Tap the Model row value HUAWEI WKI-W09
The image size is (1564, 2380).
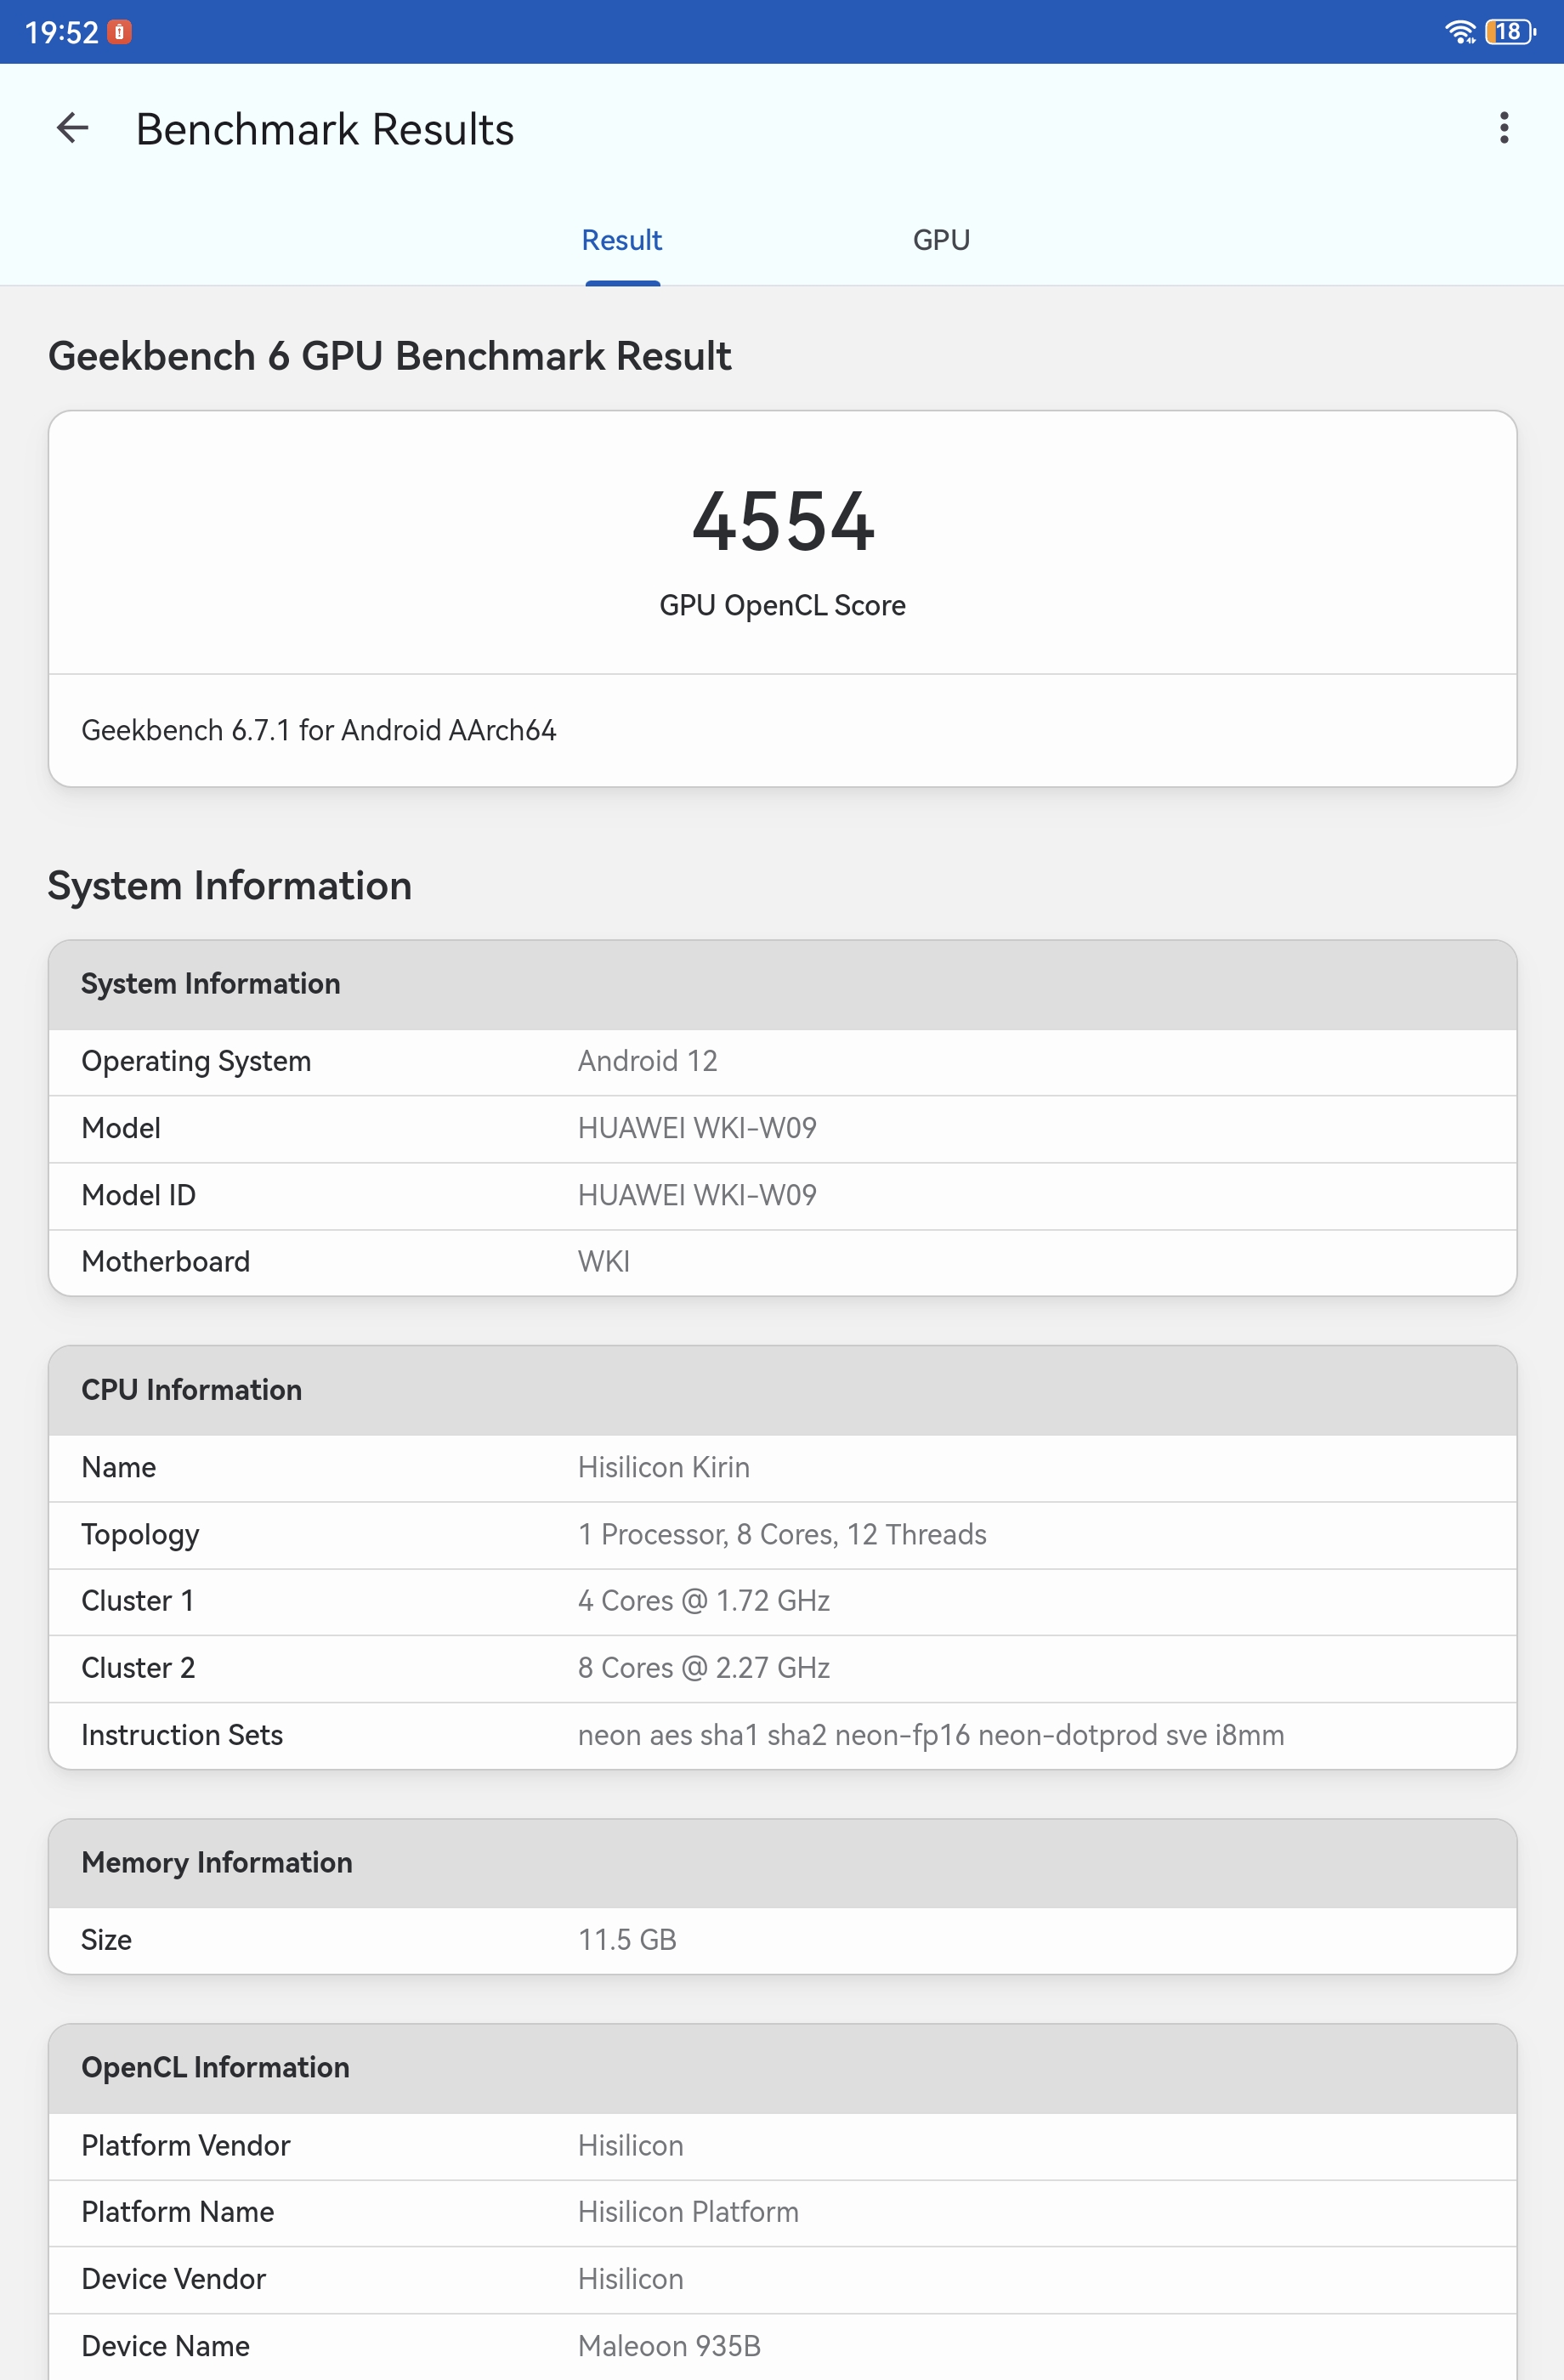point(697,1128)
